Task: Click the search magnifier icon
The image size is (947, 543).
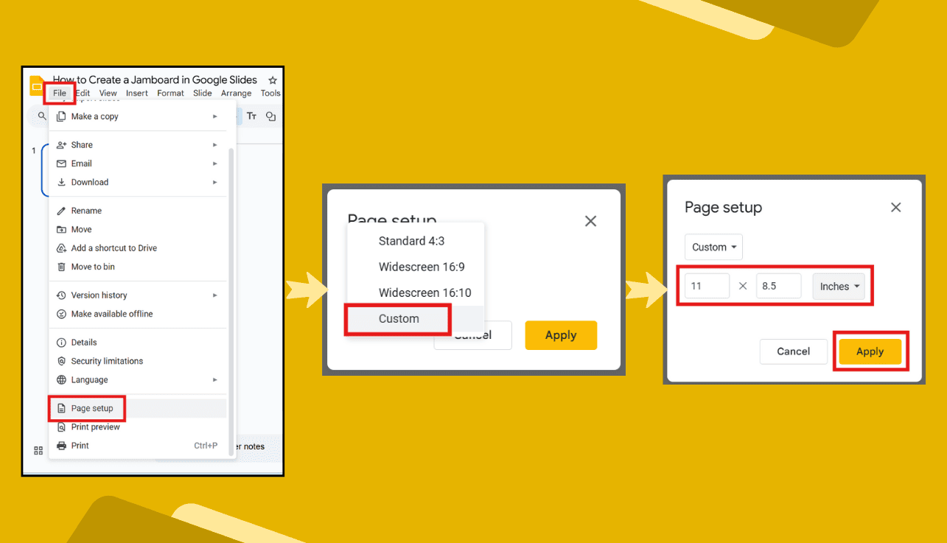Action: point(41,116)
